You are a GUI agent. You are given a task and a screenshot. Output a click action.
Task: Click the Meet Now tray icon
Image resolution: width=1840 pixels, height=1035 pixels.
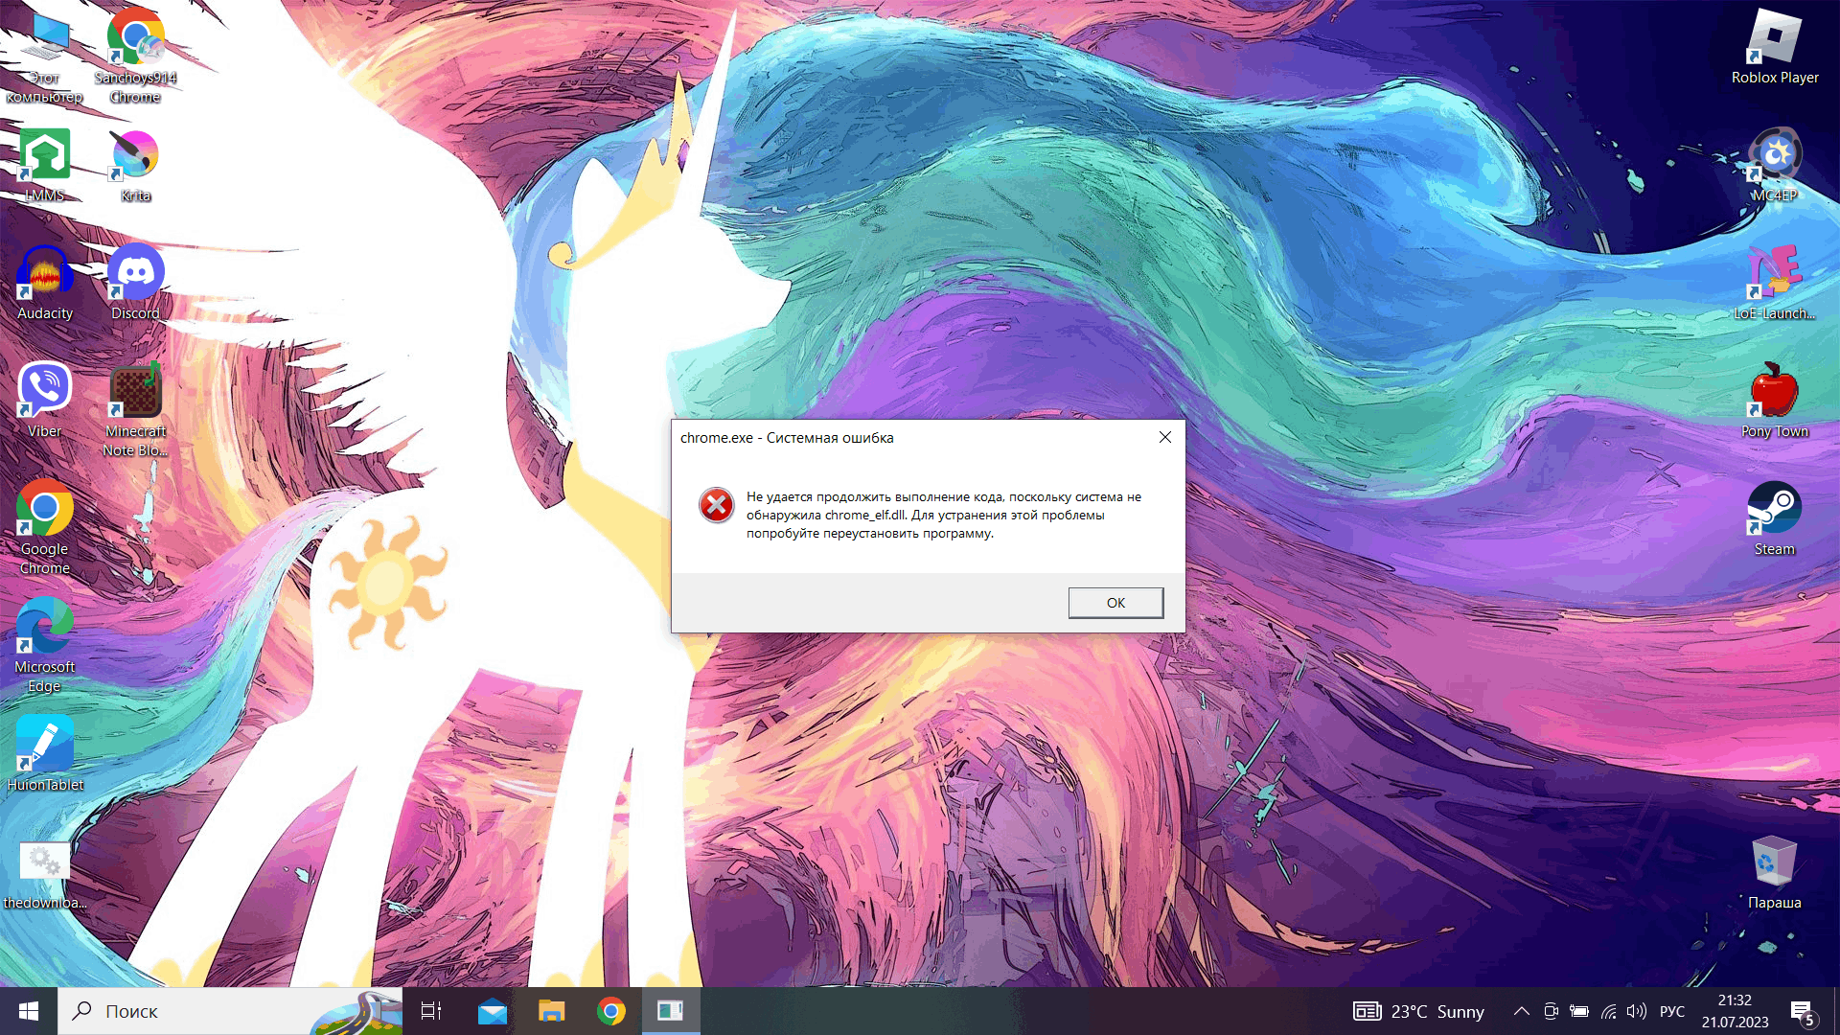1551,1011
